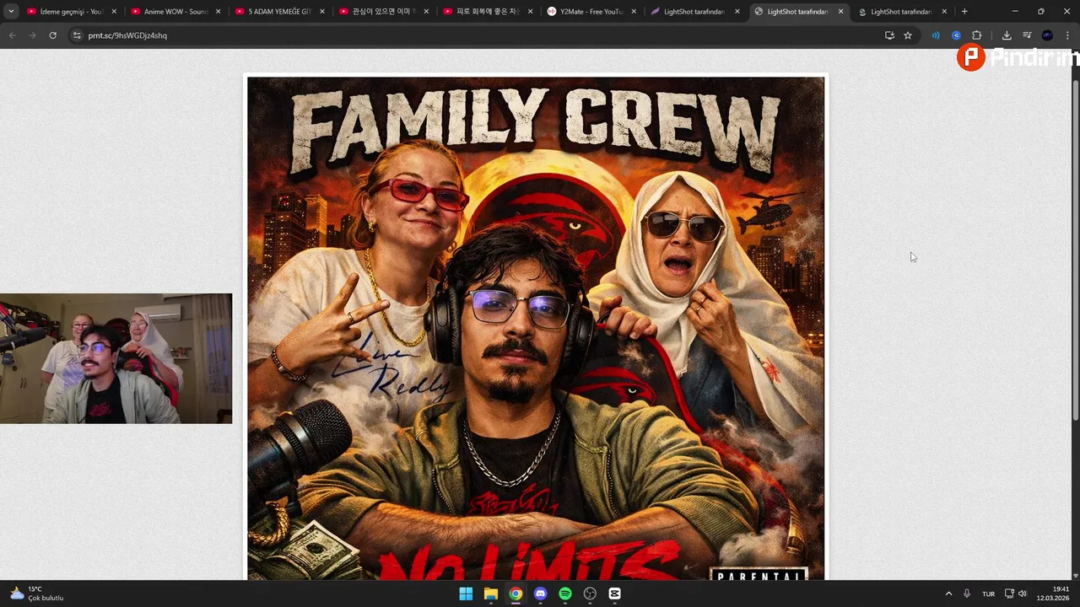Open the media controls playlist icon
The height and width of the screenshot is (607, 1080).
pos(1027,35)
